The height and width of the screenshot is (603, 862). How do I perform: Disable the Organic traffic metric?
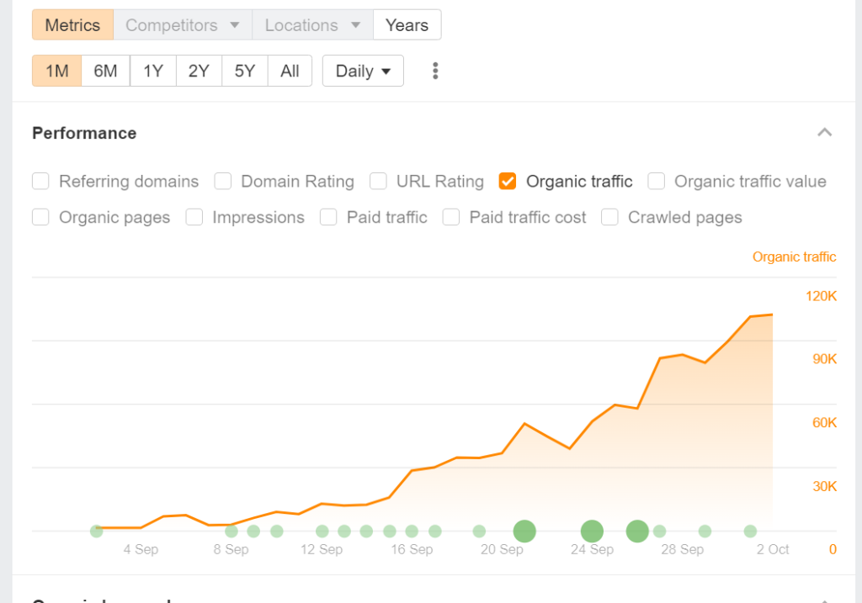coord(507,181)
